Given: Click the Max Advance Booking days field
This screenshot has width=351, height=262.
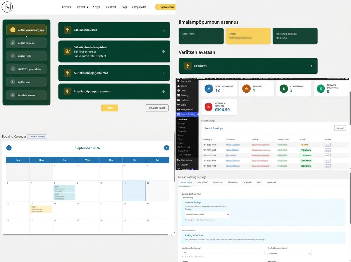Looking at the screenshot, I should (x=223, y=253).
